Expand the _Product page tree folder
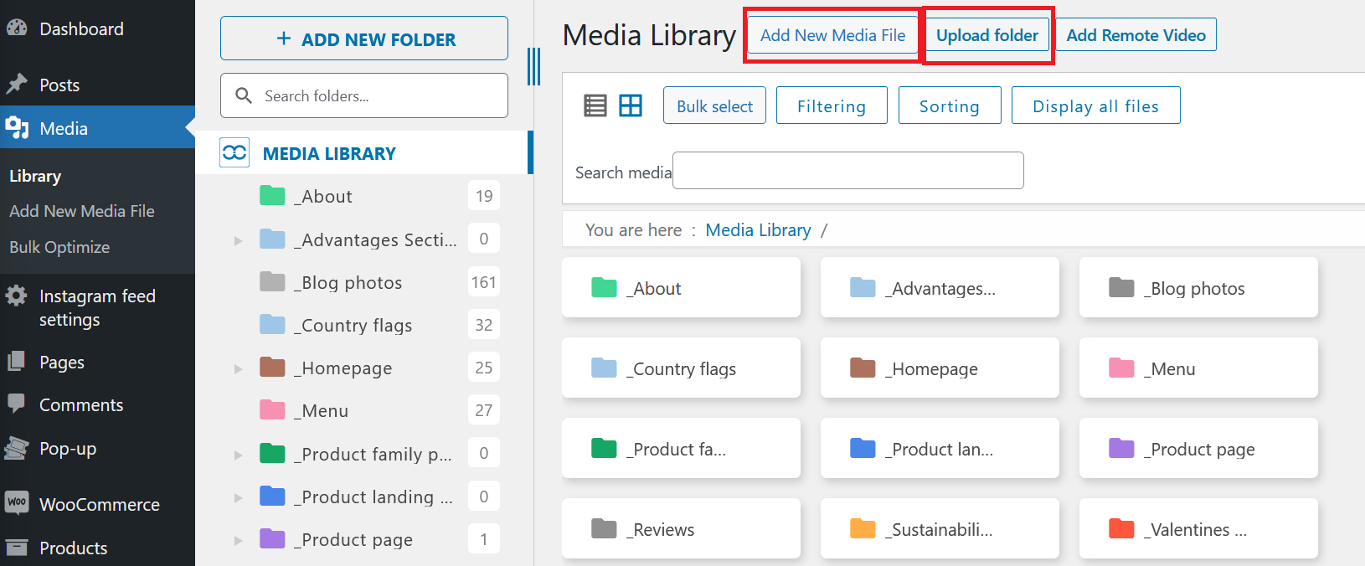 tap(238, 540)
